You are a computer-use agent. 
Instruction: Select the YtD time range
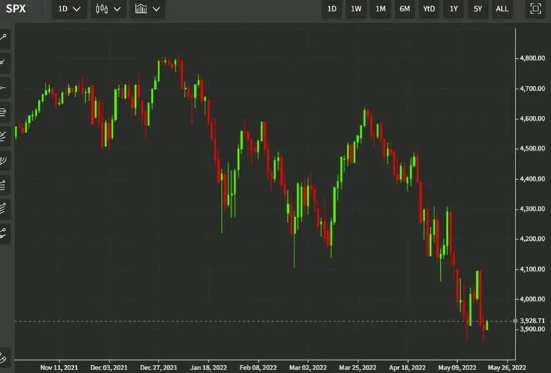(x=429, y=9)
